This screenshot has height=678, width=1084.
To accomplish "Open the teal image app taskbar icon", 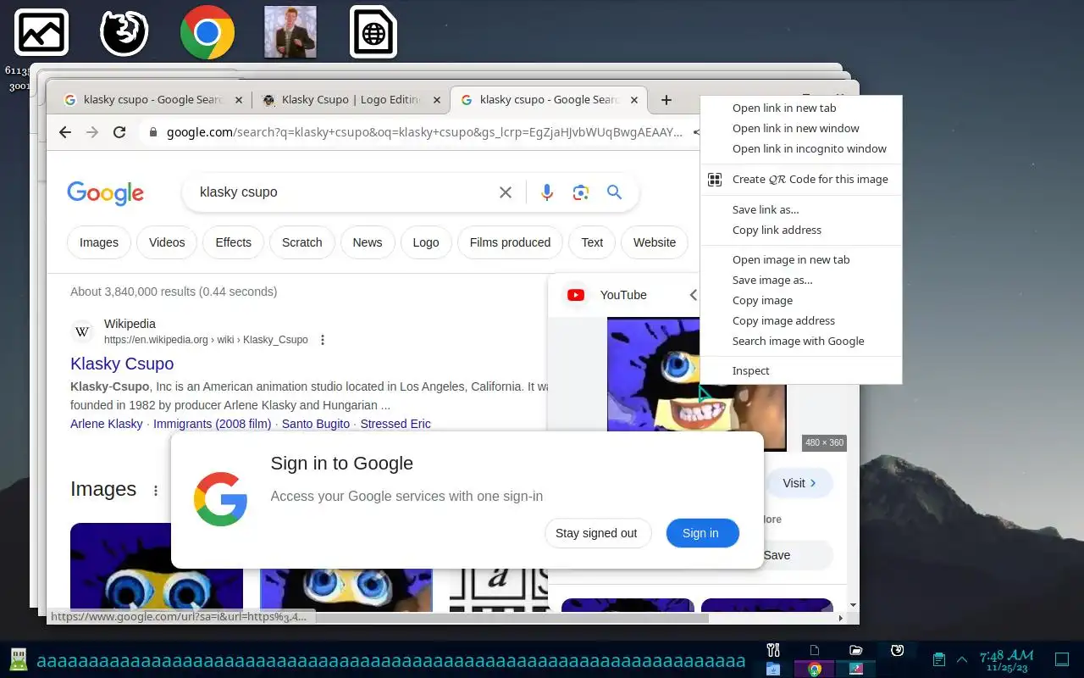I will pyautogui.click(x=855, y=669).
